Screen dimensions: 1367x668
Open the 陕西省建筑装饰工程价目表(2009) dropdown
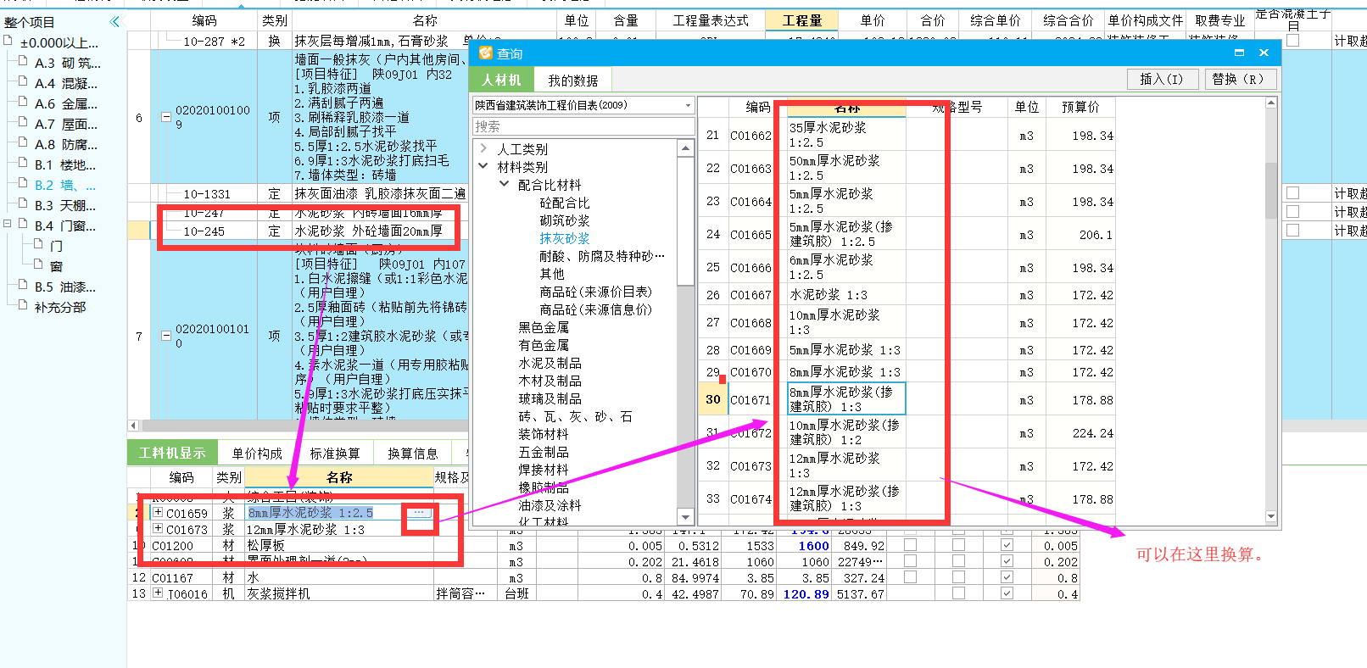tap(688, 105)
